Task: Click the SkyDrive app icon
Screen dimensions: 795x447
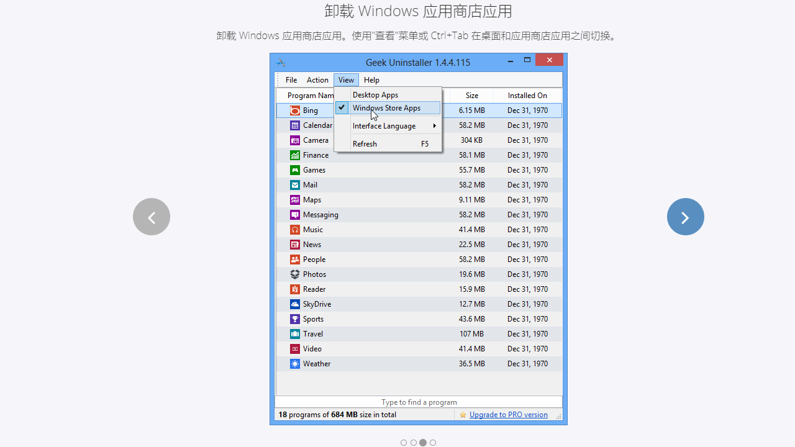Action: [x=294, y=304]
